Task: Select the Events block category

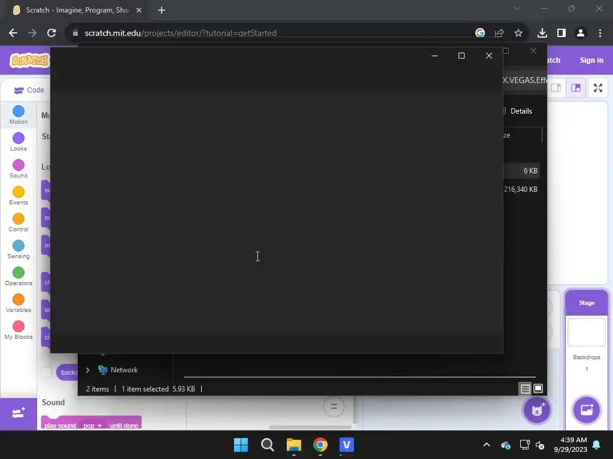Action: tap(19, 196)
